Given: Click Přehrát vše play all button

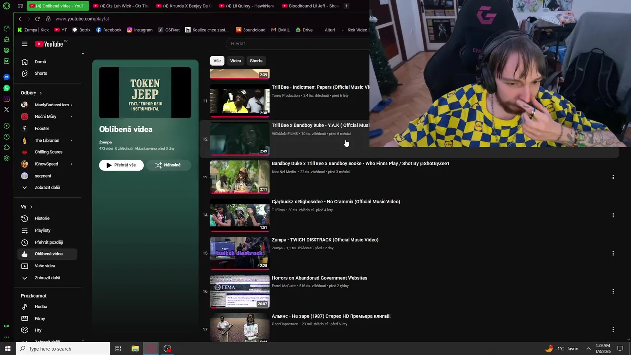Looking at the screenshot, I should click(x=121, y=165).
